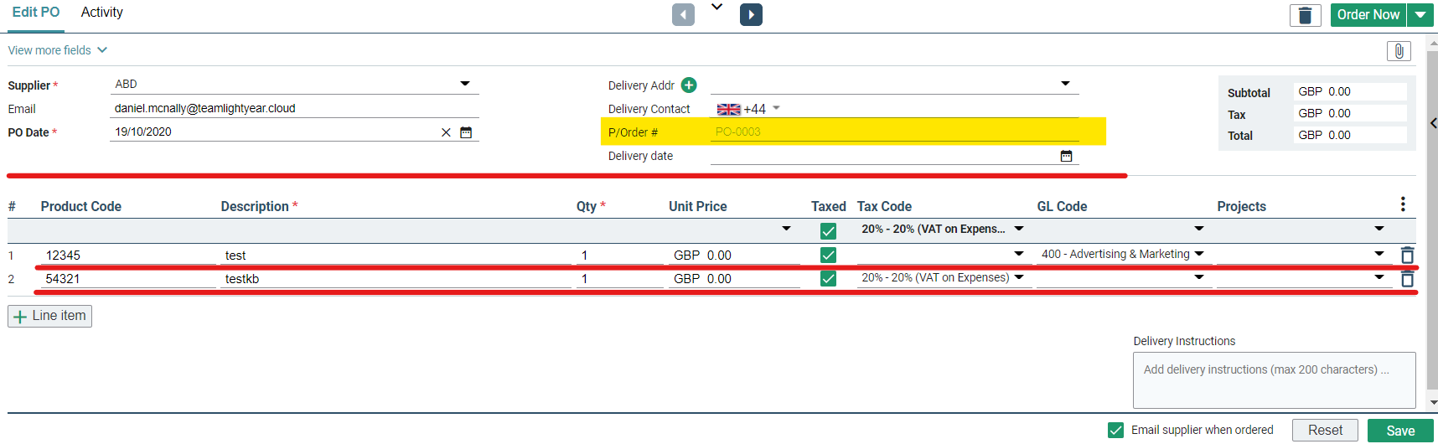This screenshot has width=1438, height=444.
Task: Untick the Taxed checkbox on line 1
Action: click(x=828, y=255)
